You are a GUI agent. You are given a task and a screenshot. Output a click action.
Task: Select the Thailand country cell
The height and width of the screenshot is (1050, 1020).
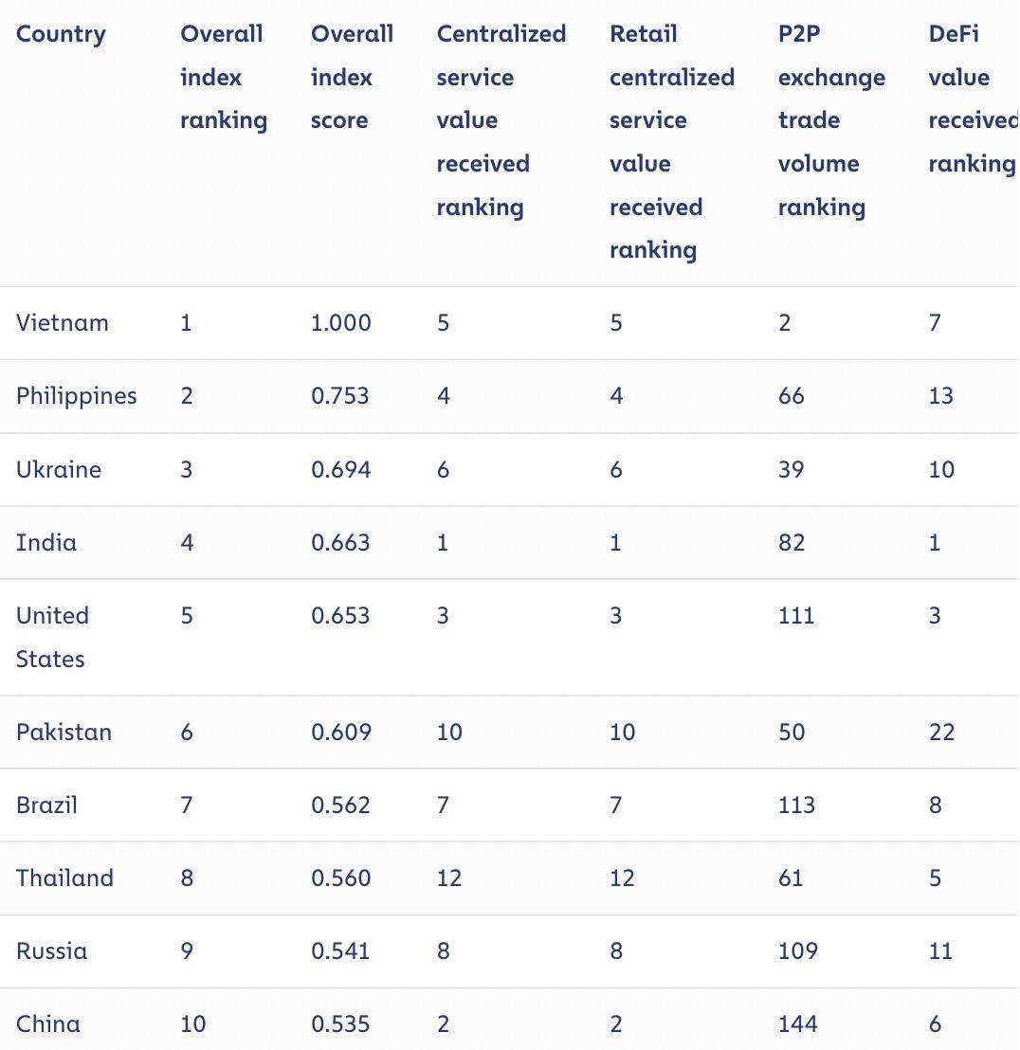[64, 878]
